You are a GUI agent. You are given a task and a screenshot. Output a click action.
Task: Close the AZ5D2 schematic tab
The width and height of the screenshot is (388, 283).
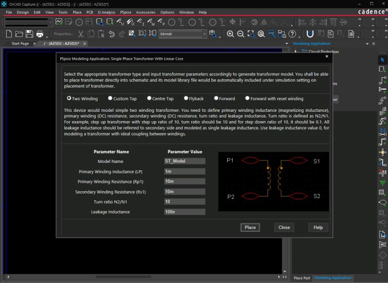point(84,44)
